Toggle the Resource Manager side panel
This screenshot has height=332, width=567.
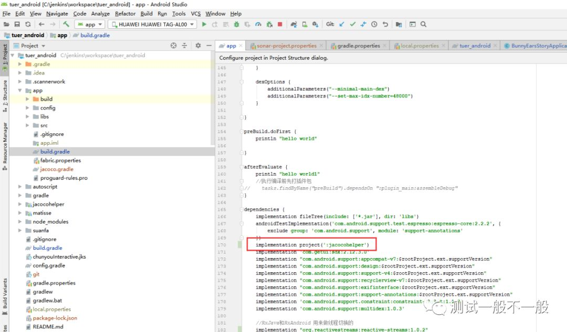[x=5, y=143]
